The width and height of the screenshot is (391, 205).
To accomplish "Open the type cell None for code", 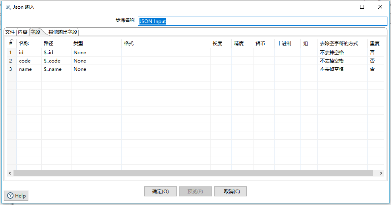I will click(x=96, y=61).
